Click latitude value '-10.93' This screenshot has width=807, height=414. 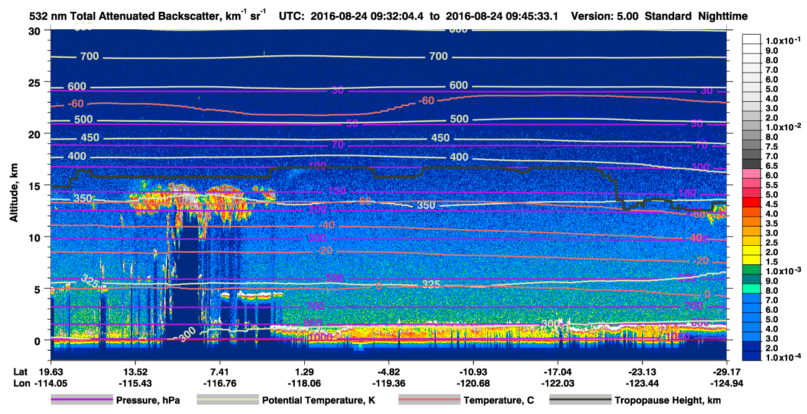pyautogui.click(x=473, y=372)
